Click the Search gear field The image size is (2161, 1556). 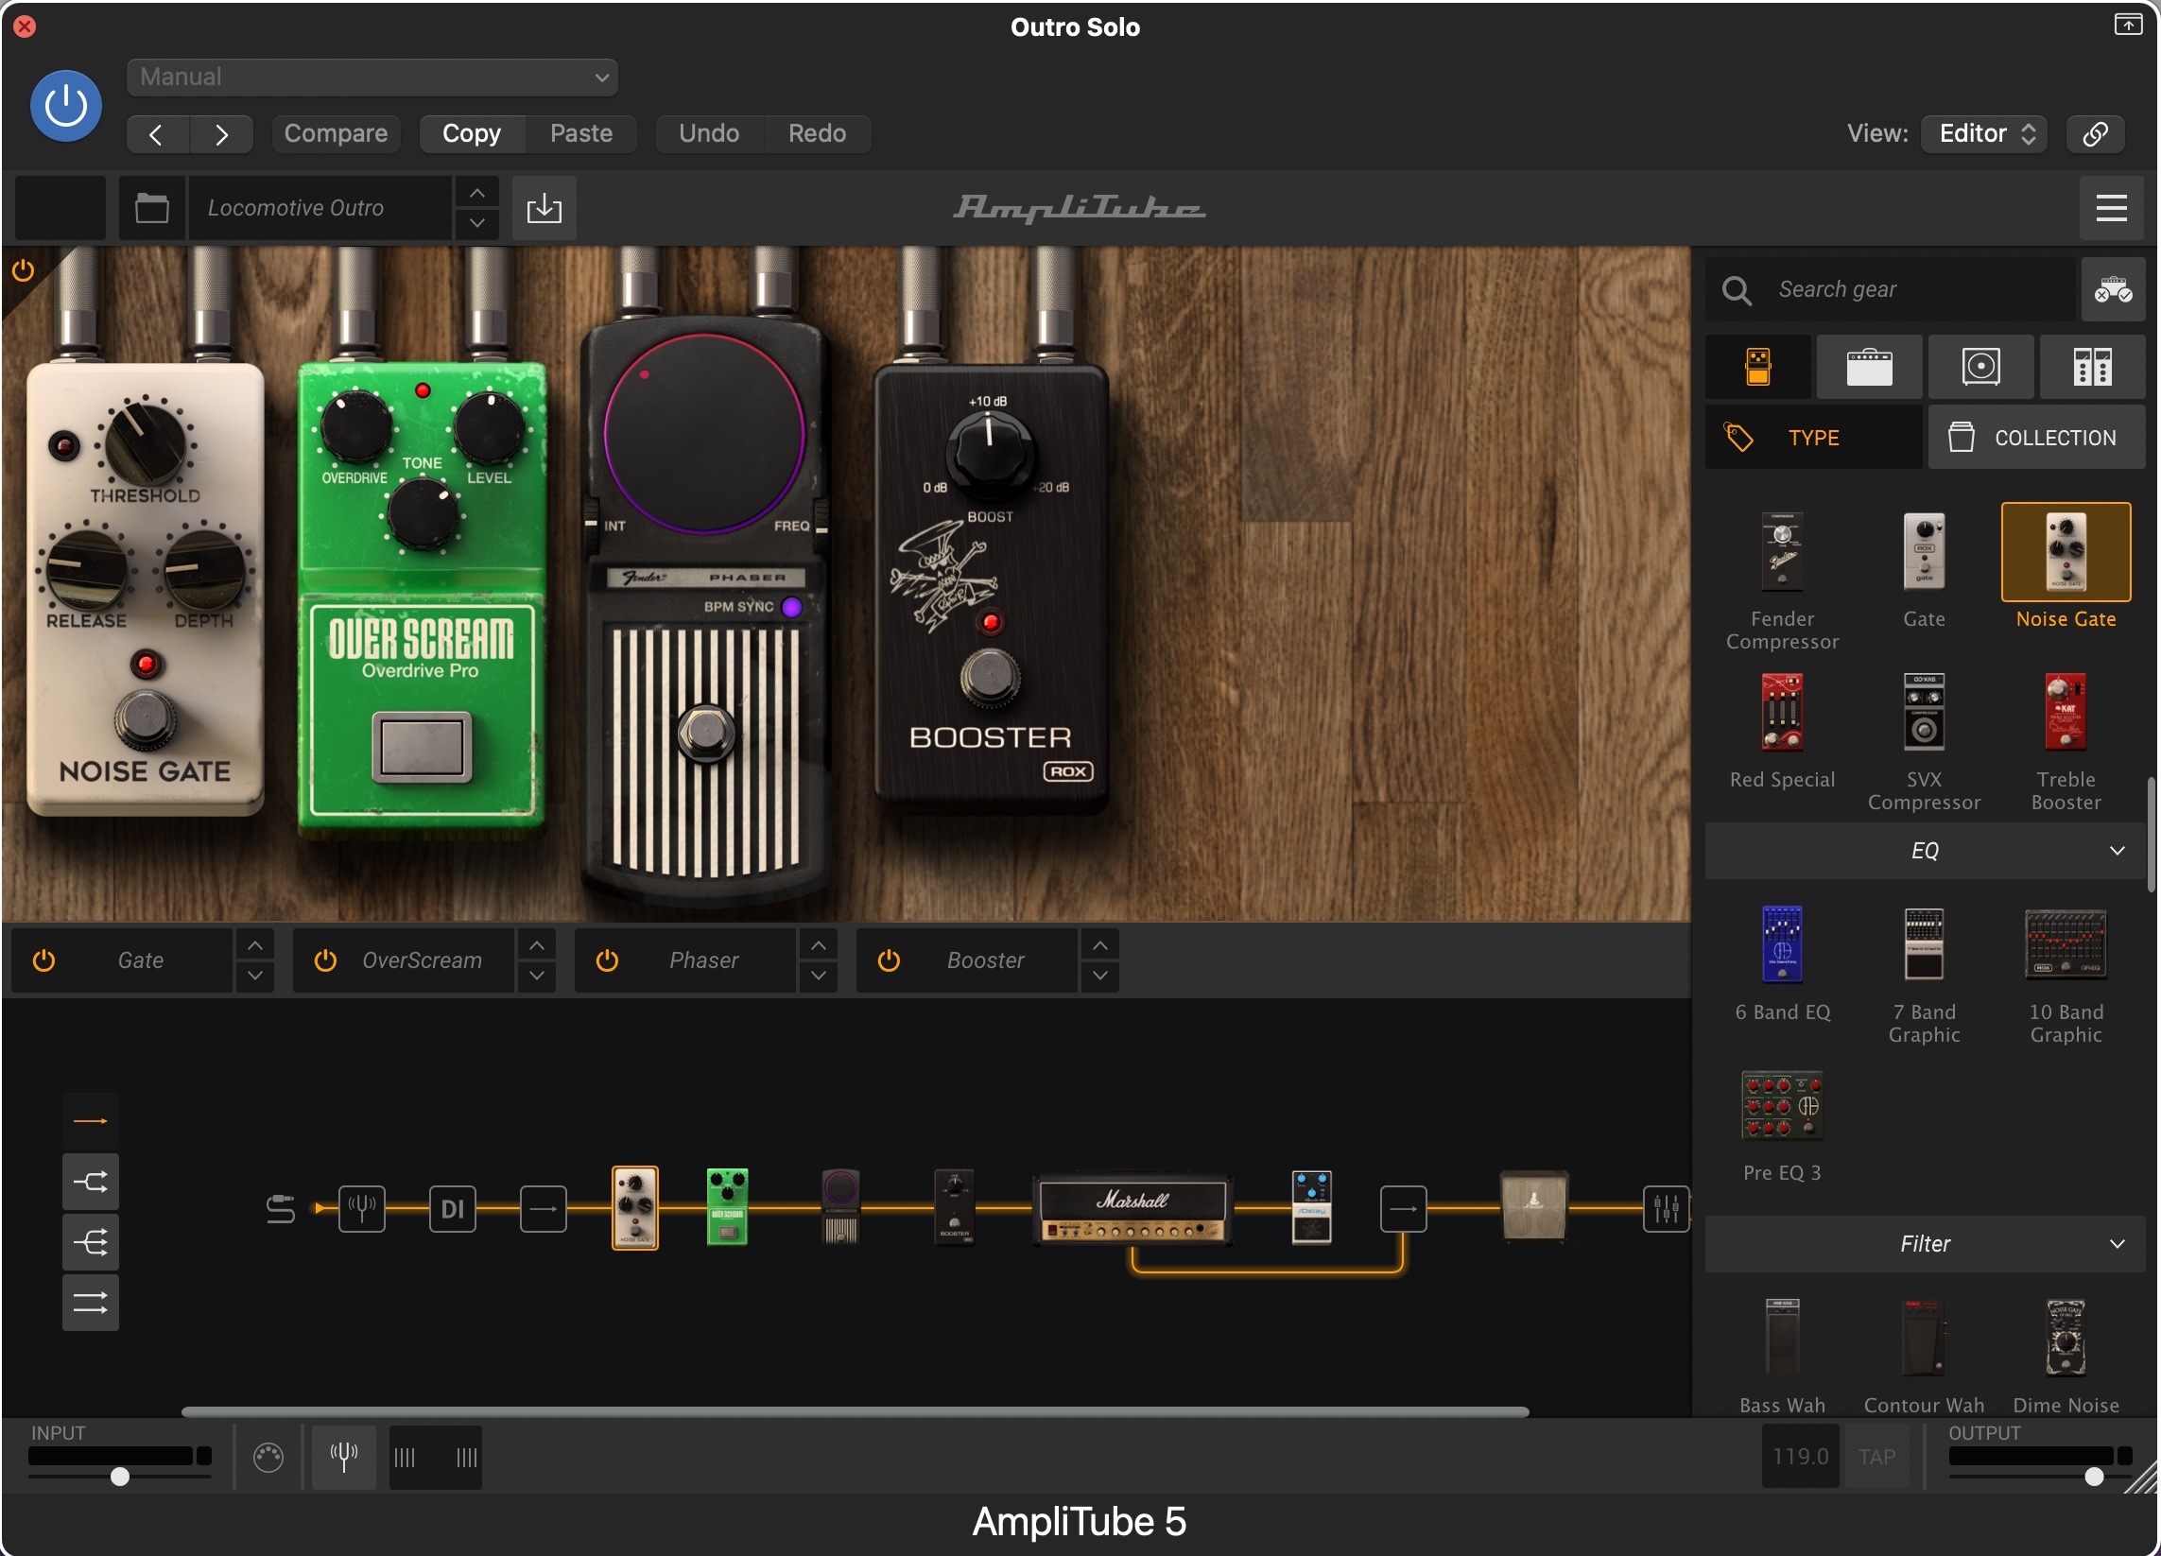(x=1892, y=288)
